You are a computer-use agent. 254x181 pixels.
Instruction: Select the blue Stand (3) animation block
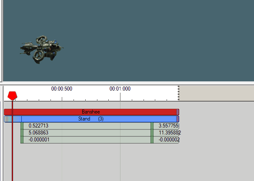(x=91, y=119)
